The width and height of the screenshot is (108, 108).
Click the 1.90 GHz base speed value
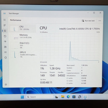[85, 65]
